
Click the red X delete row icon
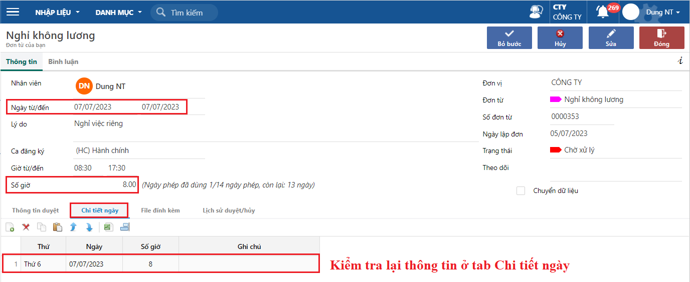(x=26, y=227)
